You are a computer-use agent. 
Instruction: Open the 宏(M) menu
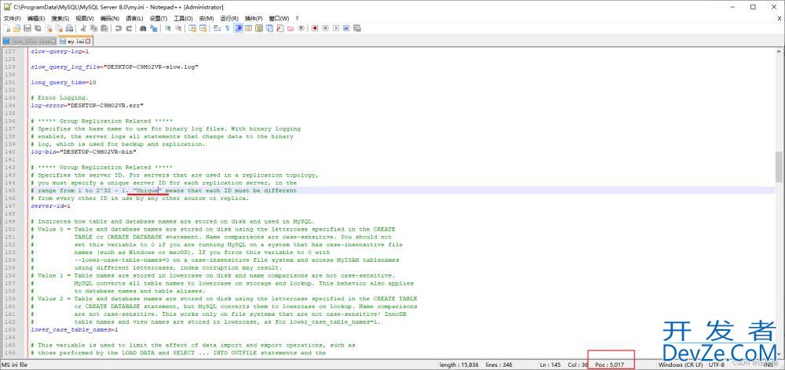(206, 18)
